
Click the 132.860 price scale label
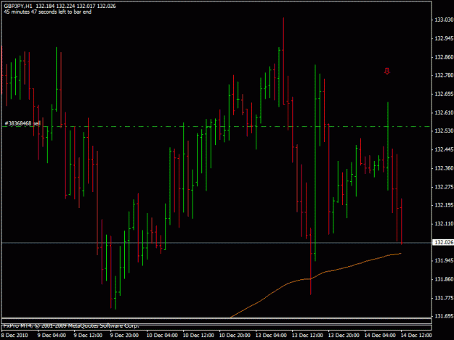(444, 57)
